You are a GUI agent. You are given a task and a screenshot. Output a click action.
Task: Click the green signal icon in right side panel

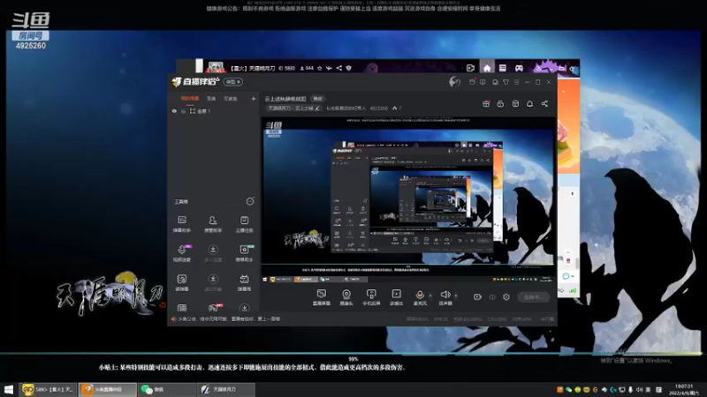[573, 291]
